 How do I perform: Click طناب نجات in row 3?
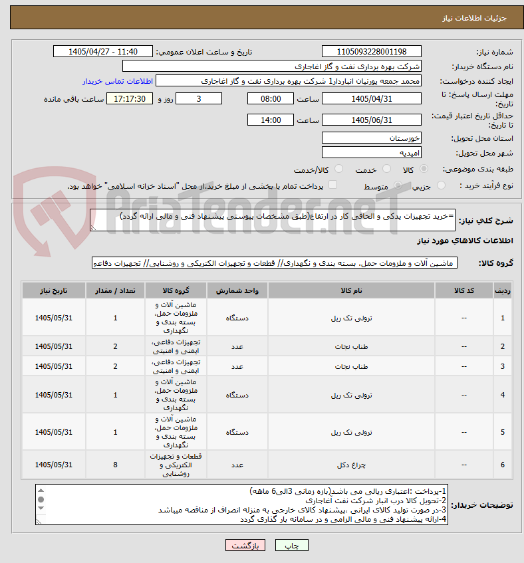[351, 367]
